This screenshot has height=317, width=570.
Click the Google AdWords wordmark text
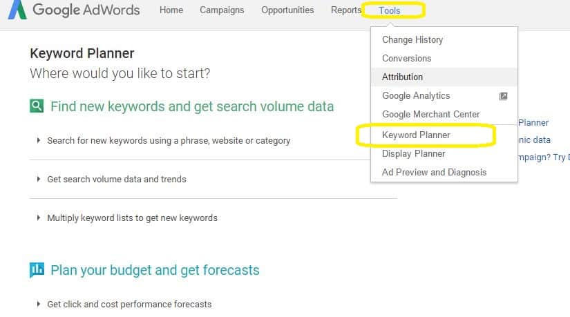86,10
